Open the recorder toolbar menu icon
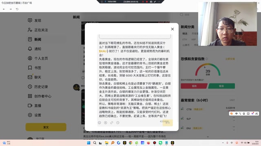This screenshot has width=261, height=146. (102, 2)
